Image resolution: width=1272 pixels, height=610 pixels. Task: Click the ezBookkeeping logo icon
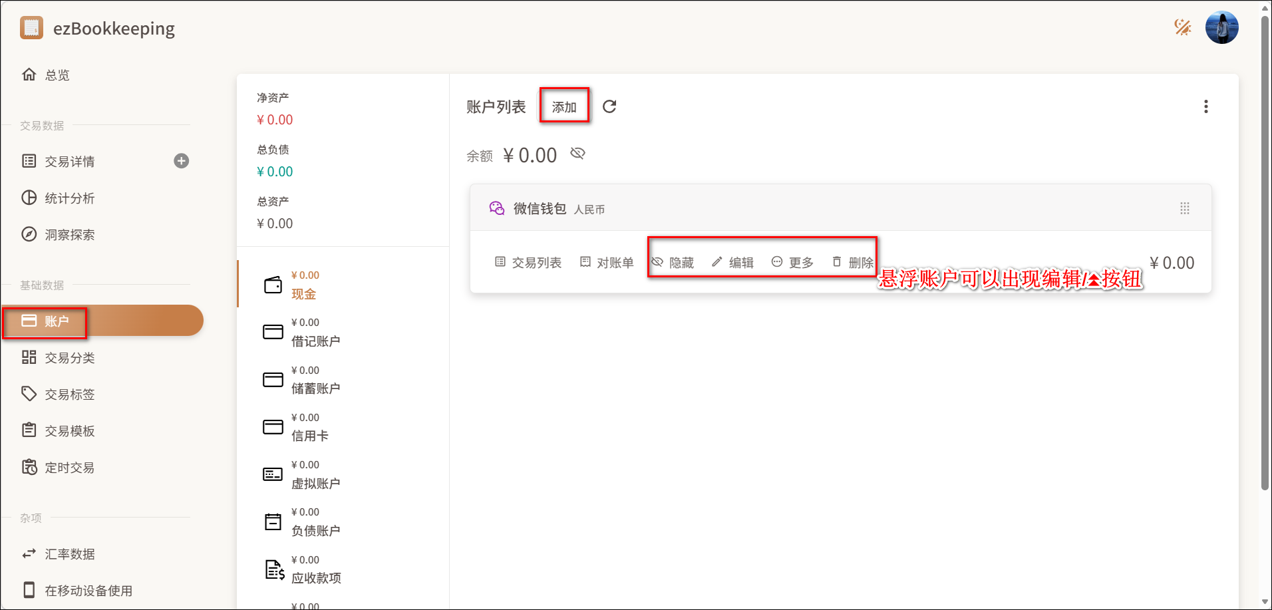coord(31,28)
